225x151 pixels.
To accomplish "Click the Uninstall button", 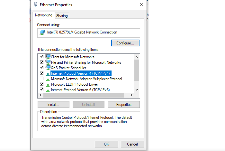I will (88, 105).
